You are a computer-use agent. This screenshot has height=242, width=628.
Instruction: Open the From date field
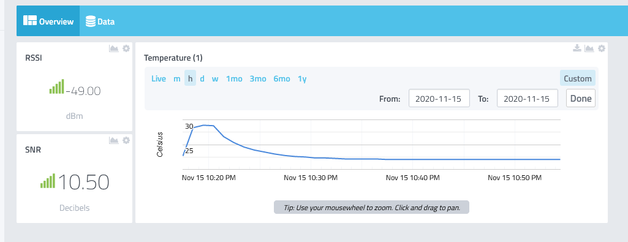click(439, 98)
